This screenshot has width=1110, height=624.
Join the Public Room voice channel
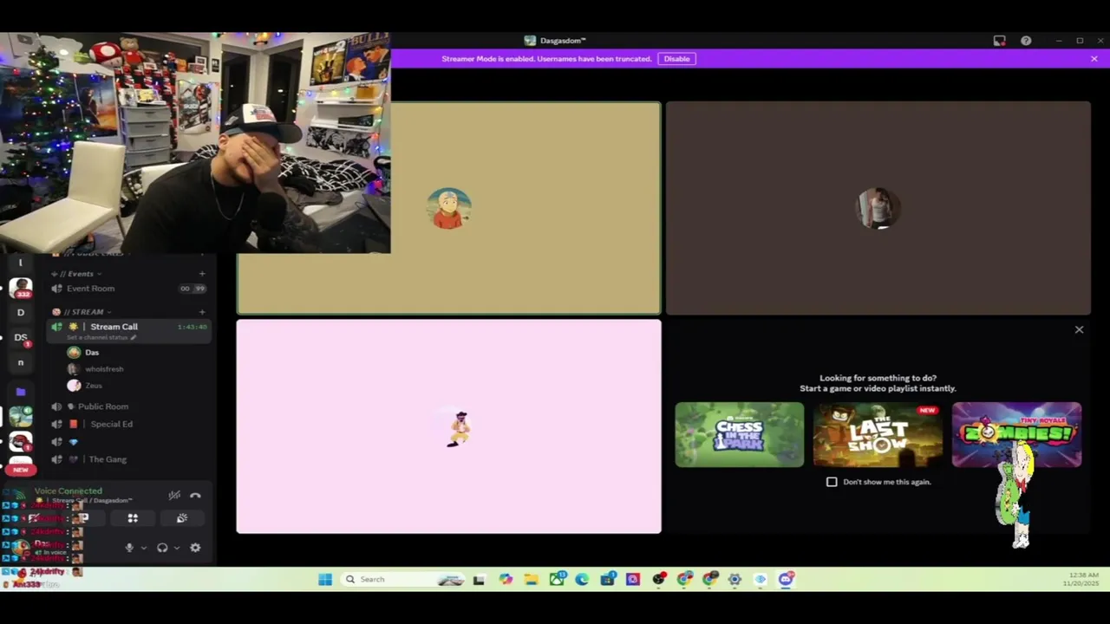point(130,406)
